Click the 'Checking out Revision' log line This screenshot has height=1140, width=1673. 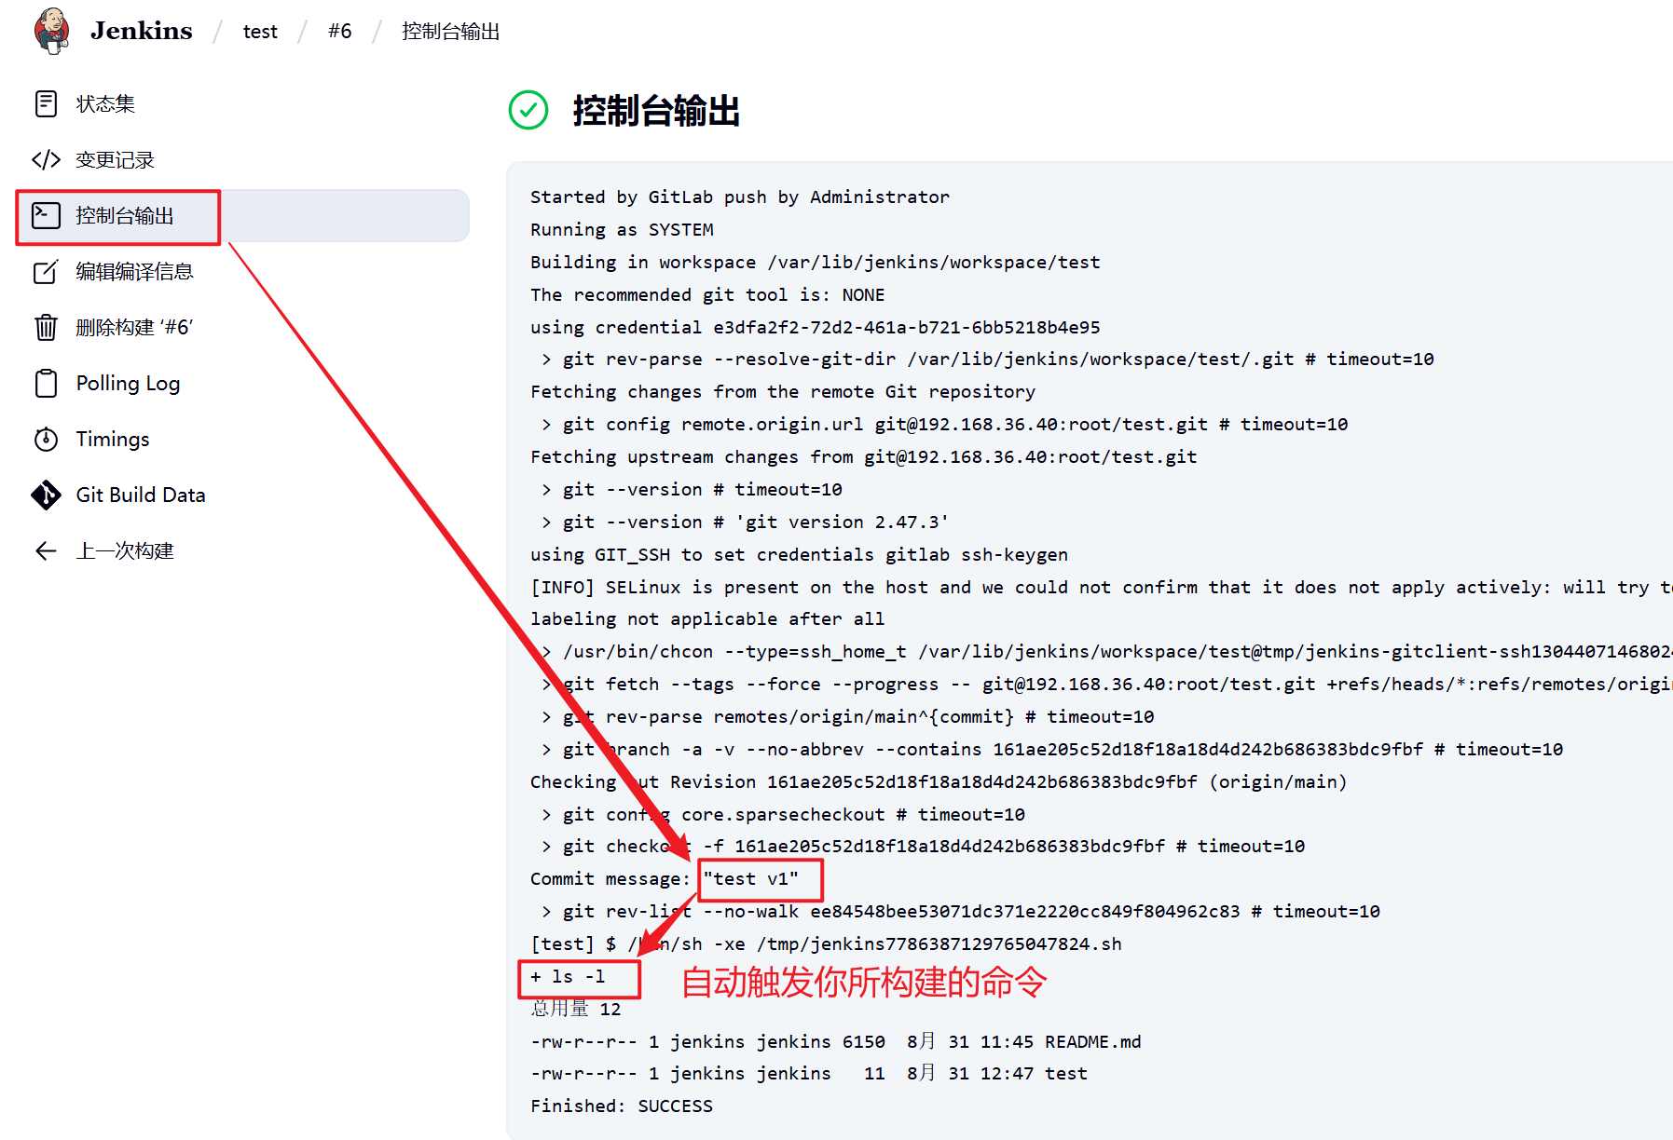(x=939, y=781)
